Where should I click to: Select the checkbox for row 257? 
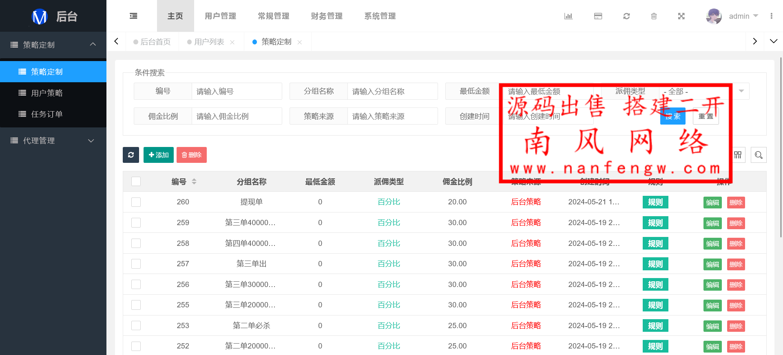click(136, 264)
